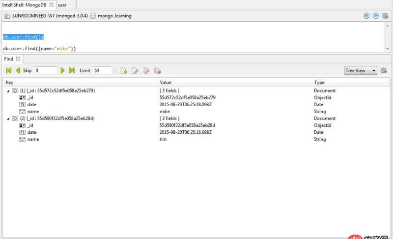
Task: Select date field of second document
Action: pos(196,132)
